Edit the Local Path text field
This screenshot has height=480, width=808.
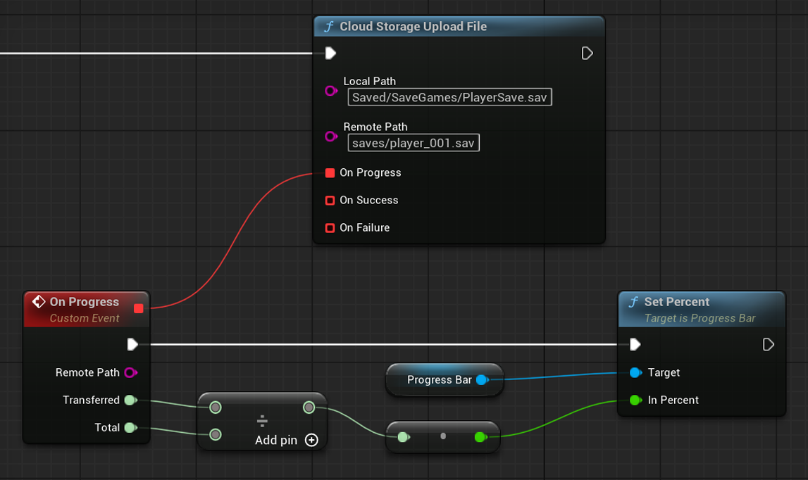tap(449, 98)
